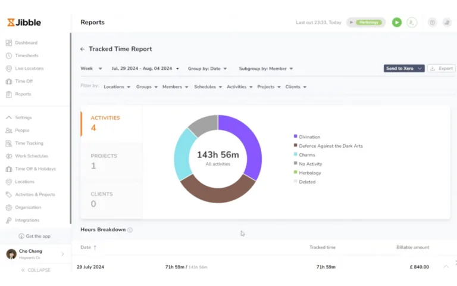Open the Activities filter dropdown

pos(240,86)
